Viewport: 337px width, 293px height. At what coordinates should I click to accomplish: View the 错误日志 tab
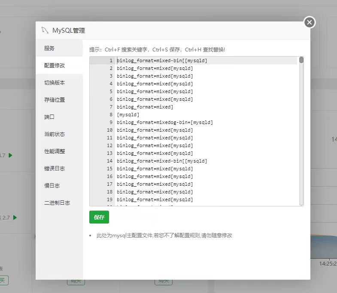tap(59, 169)
